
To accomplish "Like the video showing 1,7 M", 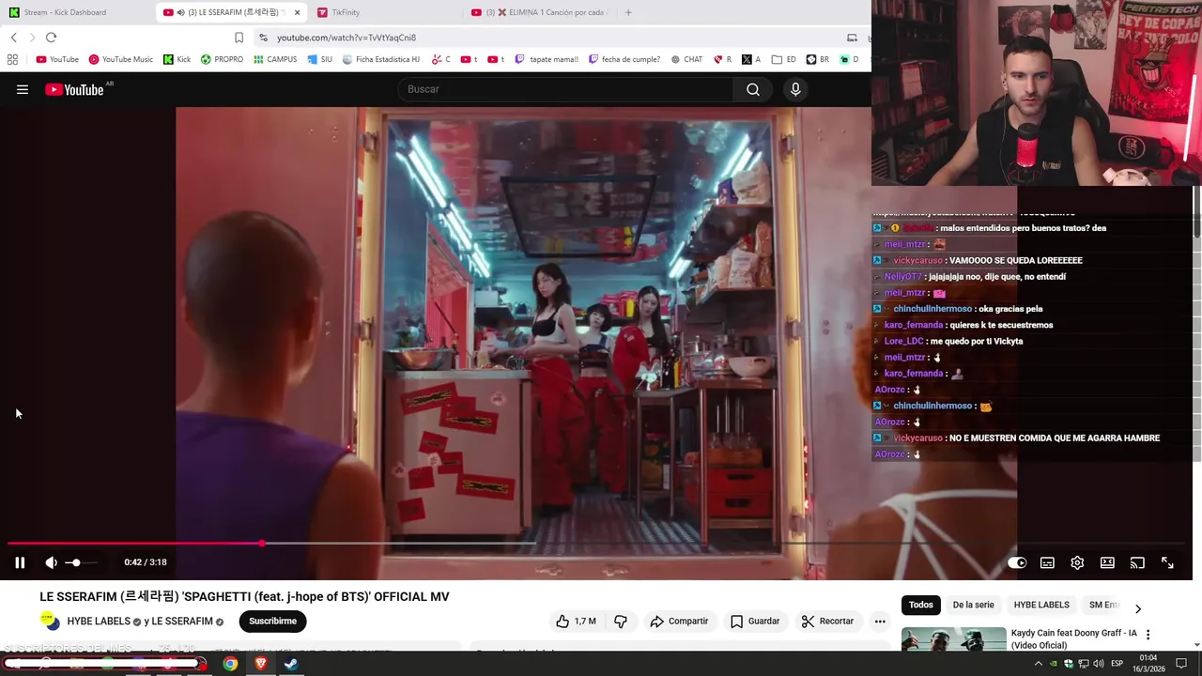I will point(575,621).
